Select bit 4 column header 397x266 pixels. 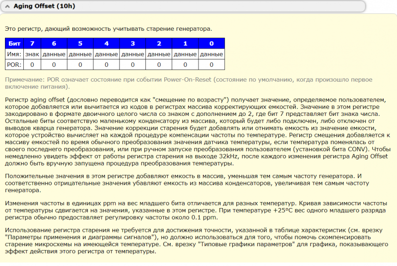coord(106,44)
